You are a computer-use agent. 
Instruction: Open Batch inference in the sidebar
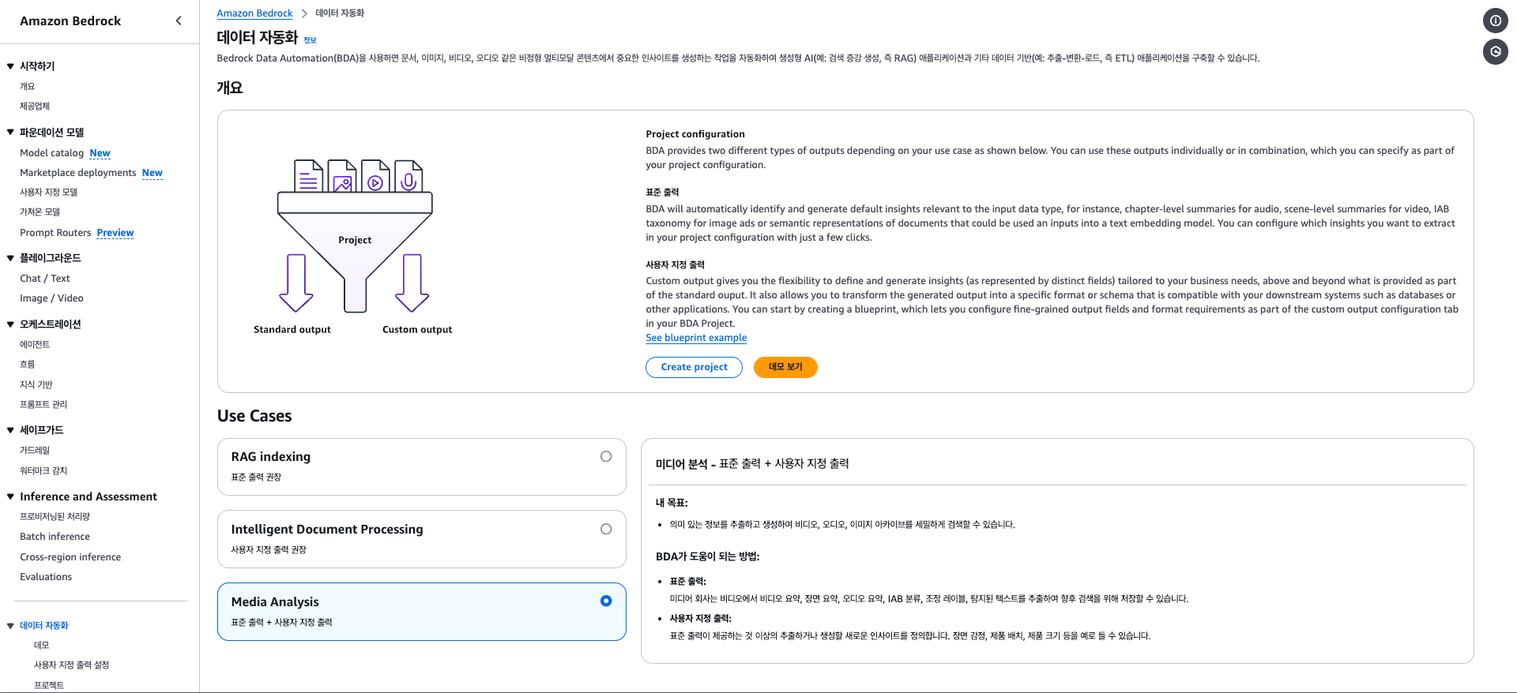[55, 537]
